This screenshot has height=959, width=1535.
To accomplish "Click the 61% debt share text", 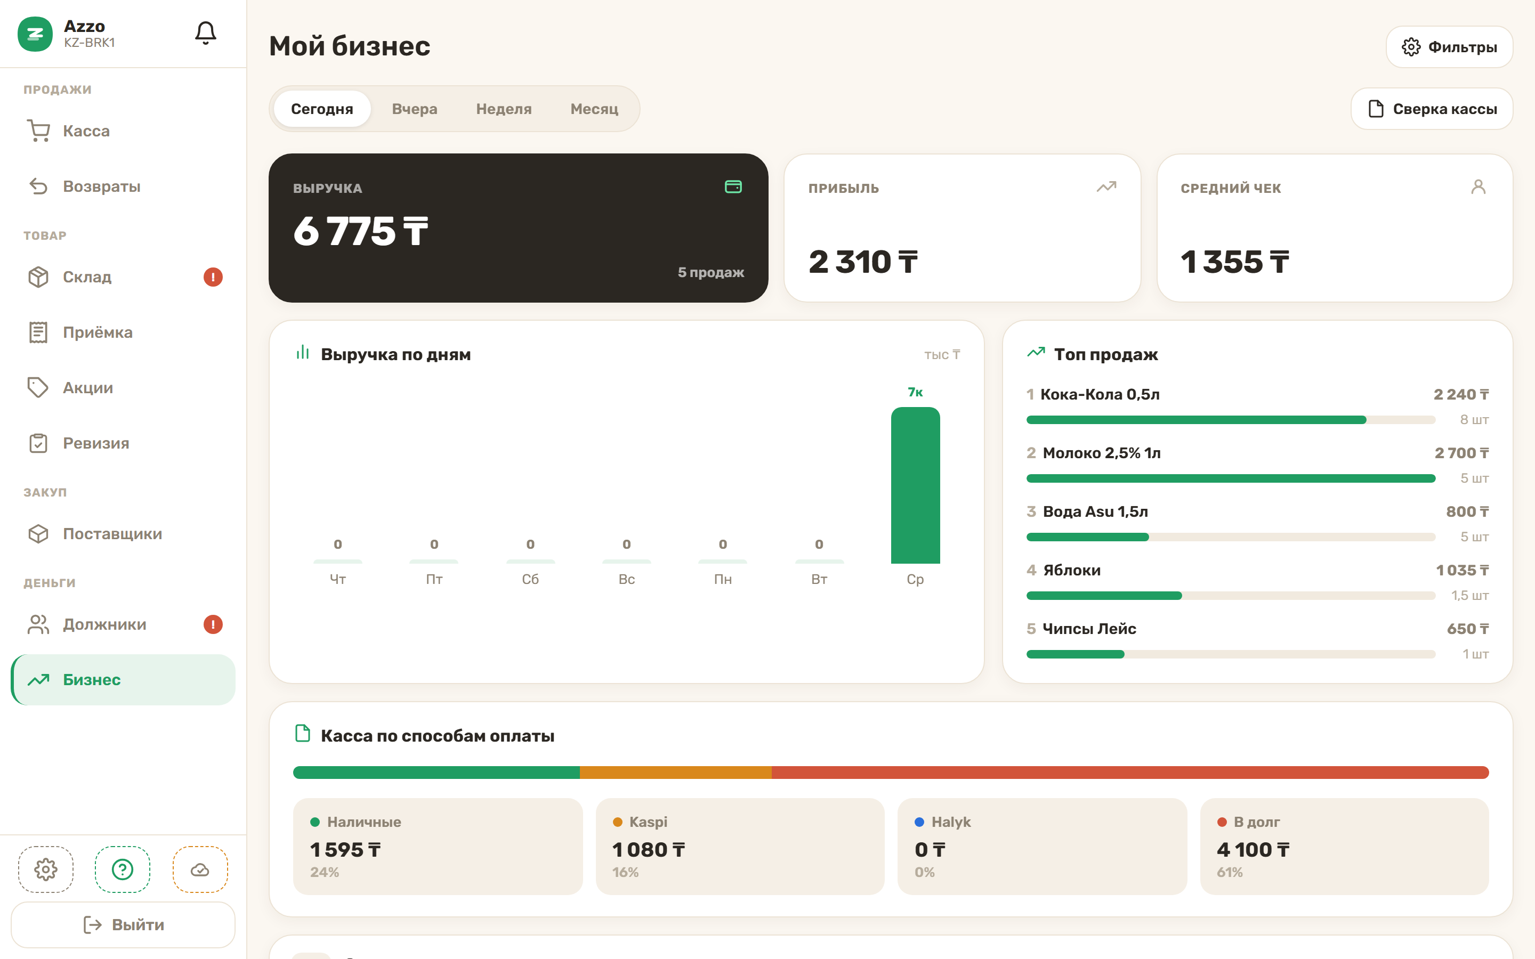I will coord(1229,872).
